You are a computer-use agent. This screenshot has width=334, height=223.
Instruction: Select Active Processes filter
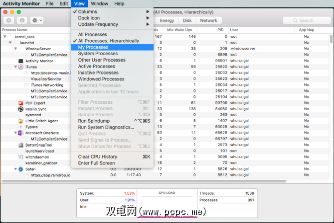click(112, 66)
